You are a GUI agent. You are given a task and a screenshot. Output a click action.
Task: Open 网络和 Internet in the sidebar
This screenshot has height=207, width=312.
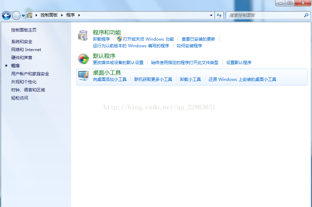pyautogui.click(x=26, y=50)
